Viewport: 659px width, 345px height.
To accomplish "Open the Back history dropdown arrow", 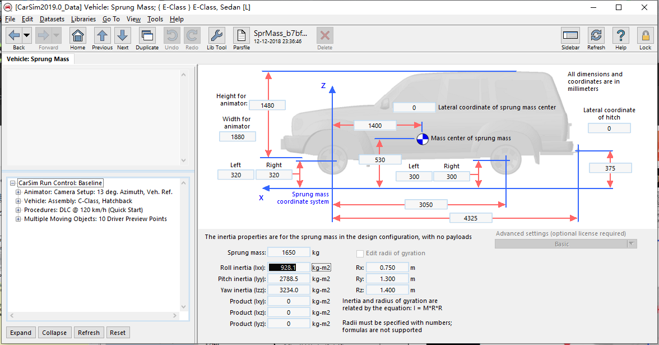I will click(x=26, y=35).
